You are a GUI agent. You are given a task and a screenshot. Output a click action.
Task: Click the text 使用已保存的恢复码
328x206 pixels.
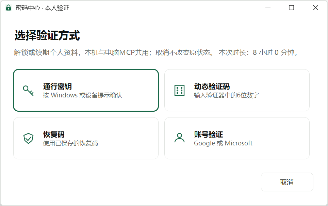click(70, 143)
